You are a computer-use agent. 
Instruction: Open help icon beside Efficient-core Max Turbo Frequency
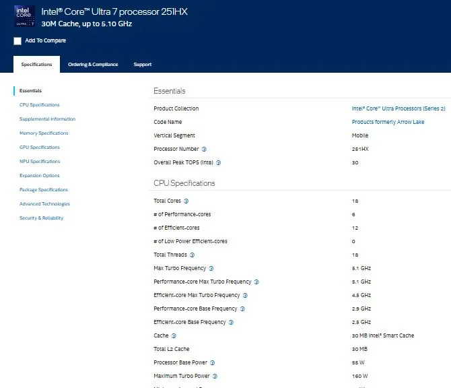[245, 295]
